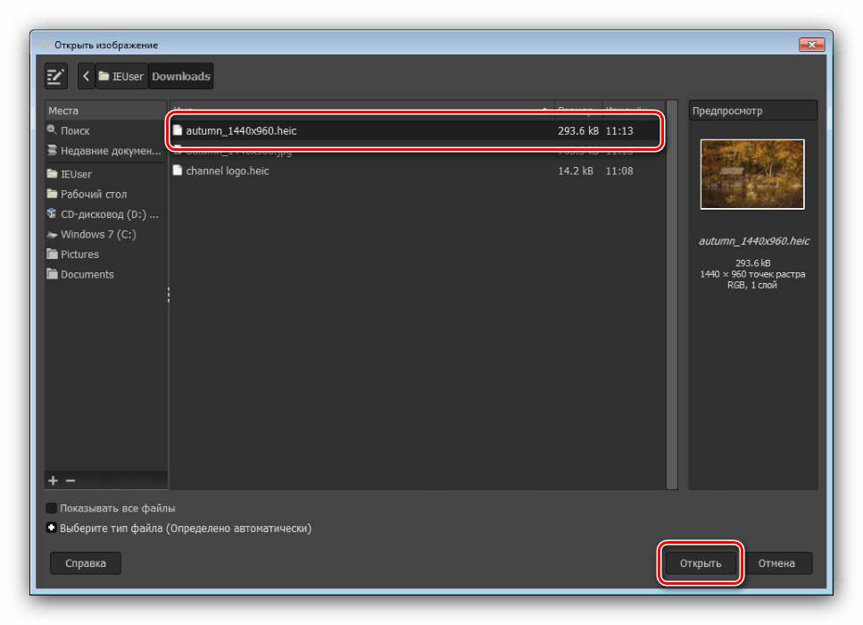Image resolution: width=863 pixels, height=625 pixels.
Task: Open the Pictures bookmark
Action: [105, 254]
